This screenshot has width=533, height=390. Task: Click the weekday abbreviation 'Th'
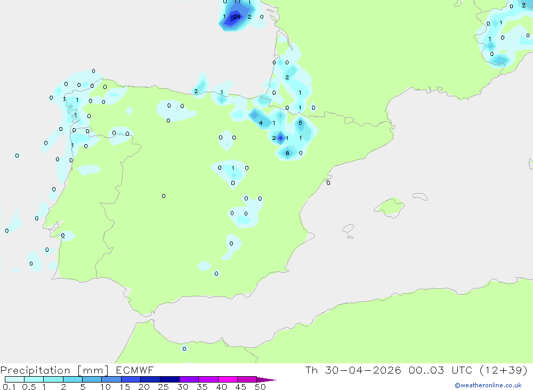[311, 370]
